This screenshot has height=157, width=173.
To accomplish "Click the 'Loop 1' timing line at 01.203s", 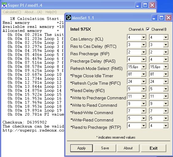I will coord(36,39).
